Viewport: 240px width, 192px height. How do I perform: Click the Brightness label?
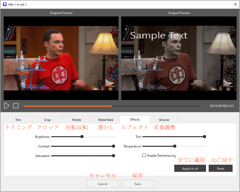pyautogui.click(x=42, y=137)
